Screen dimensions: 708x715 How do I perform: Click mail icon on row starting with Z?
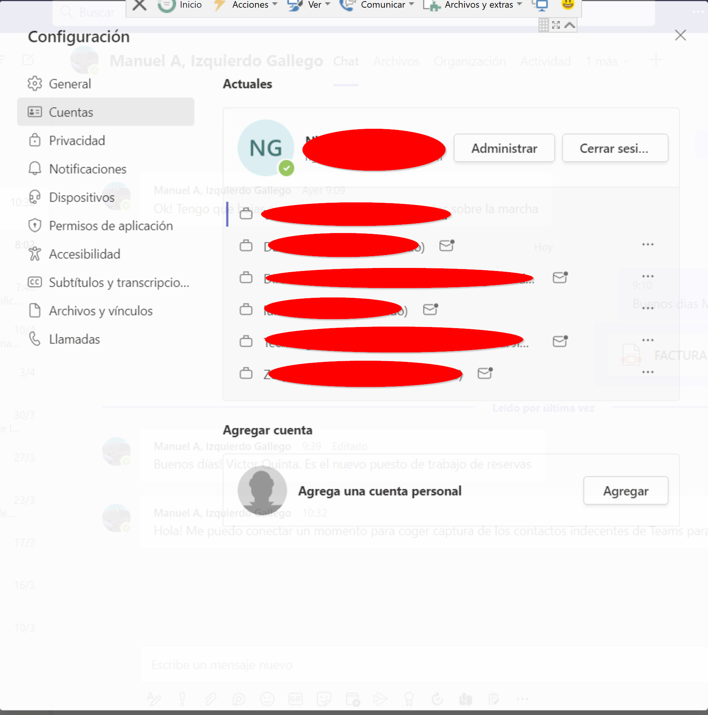pyautogui.click(x=485, y=373)
